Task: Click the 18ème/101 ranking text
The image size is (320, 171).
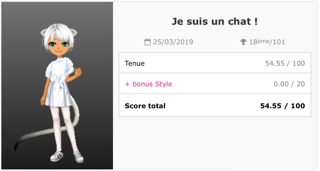Action: 267,42
